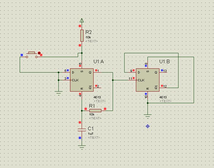
Task: Click the 1uF capacitor value
Action: 91,134
